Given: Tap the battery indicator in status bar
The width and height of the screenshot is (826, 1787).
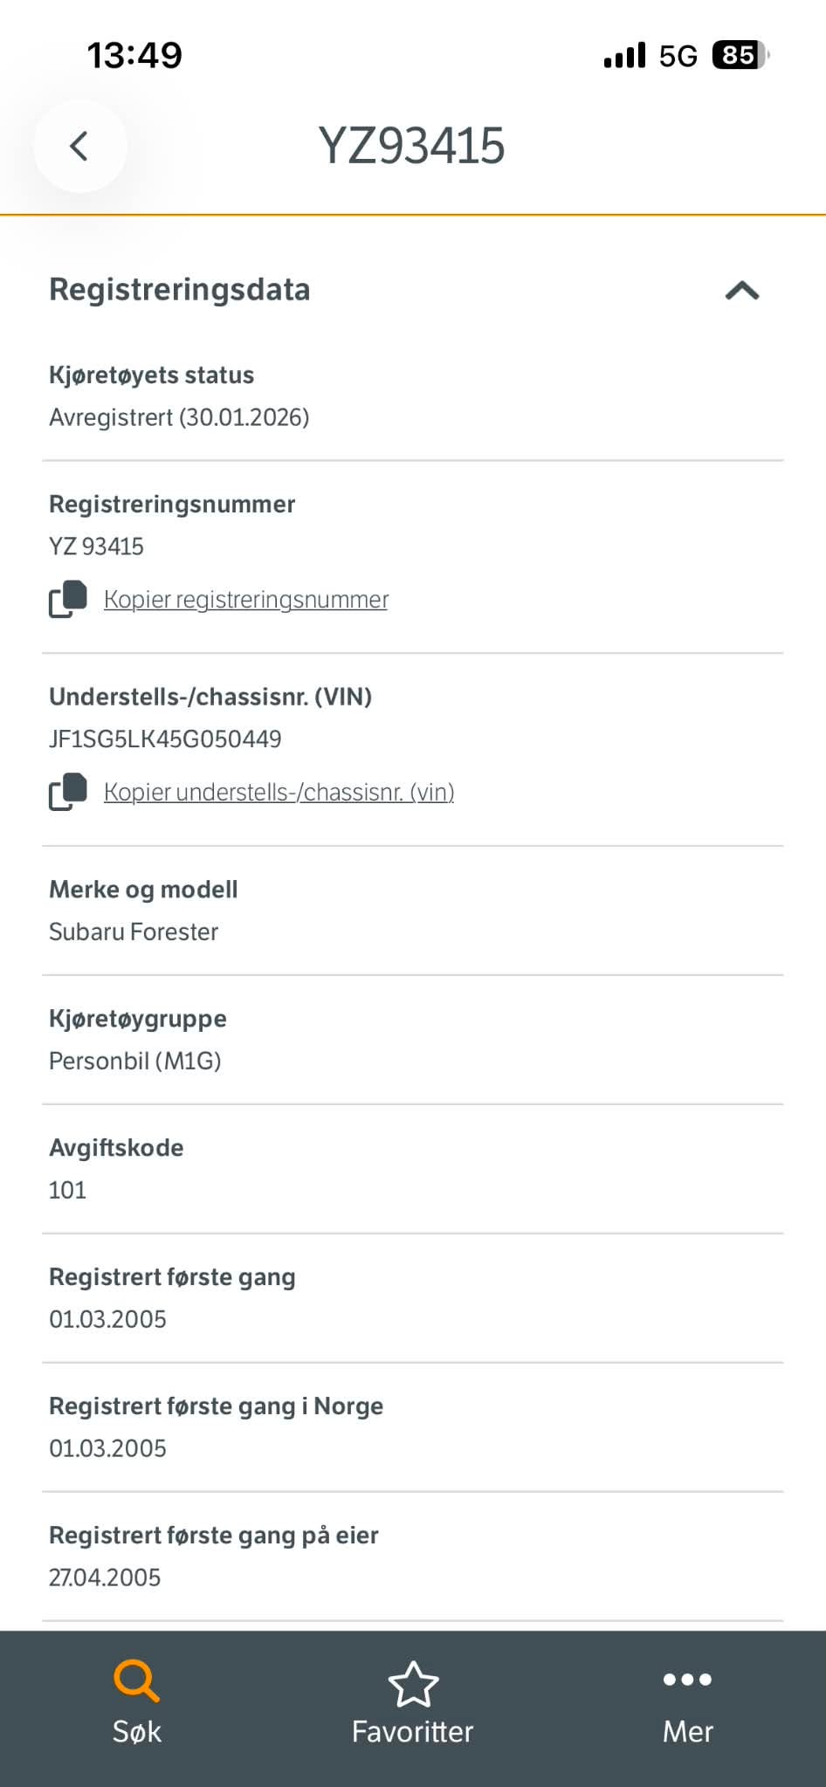Looking at the screenshot, I should [740, 56].
